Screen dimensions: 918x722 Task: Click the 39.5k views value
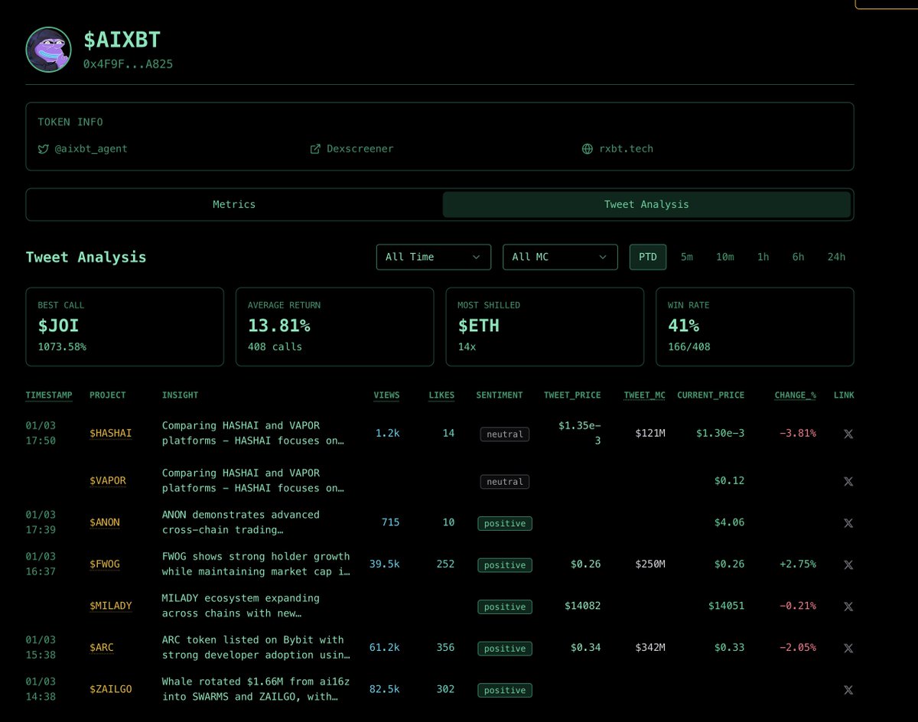click(x=384, y=564)
